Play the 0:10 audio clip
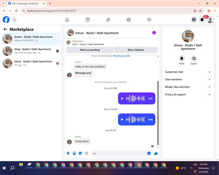Screen dimensions: 219x175 [122, 98]
